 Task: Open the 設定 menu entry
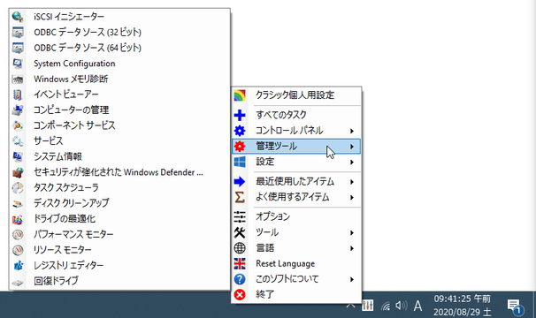click(296, 162)
